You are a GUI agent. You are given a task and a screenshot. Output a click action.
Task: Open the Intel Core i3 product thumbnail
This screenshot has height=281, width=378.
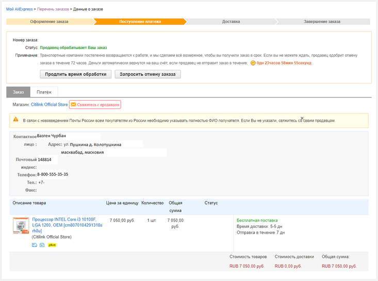pos(21,226)
